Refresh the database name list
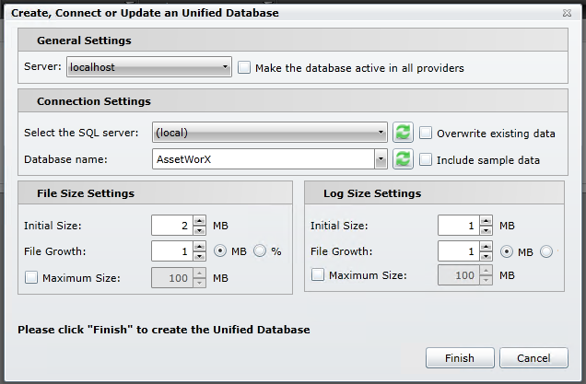Viewport: 586px width, 384px height. tap(403, 159)
